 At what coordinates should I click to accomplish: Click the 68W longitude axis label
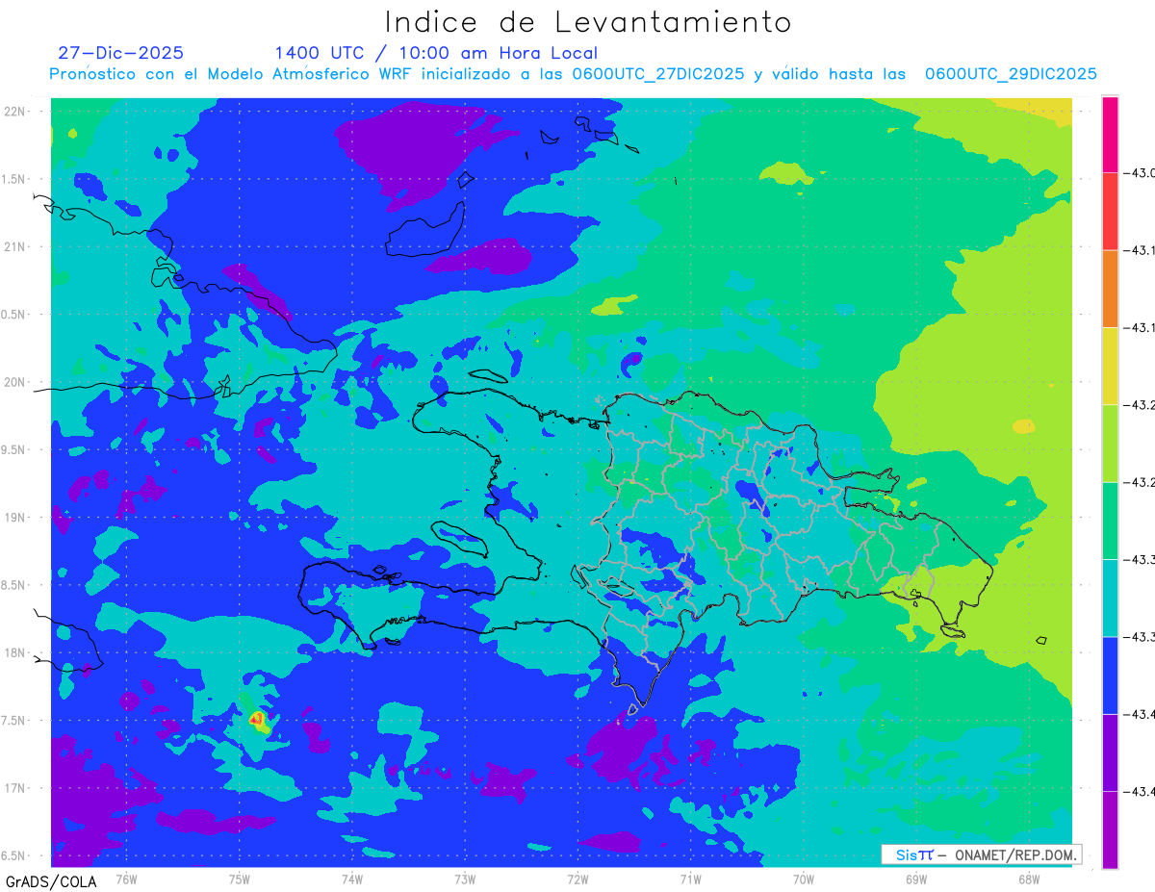pos(1029,879)
